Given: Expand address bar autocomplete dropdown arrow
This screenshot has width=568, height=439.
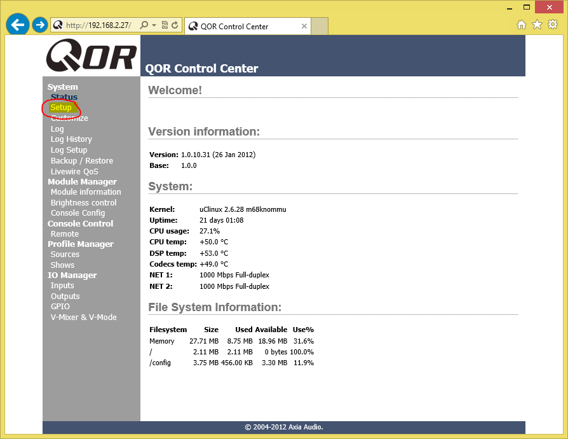Looking at the screenshot, I should click(x=154, y=25).
